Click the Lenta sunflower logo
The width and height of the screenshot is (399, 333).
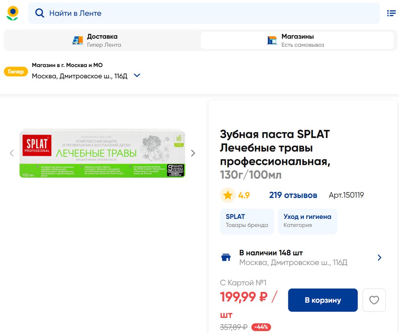coord(12,13)
